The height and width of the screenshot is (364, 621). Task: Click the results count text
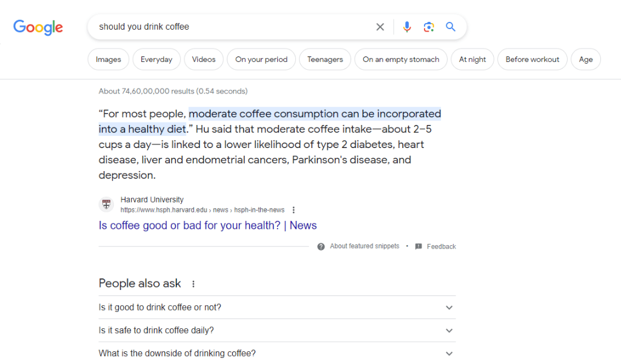(173, 91)
